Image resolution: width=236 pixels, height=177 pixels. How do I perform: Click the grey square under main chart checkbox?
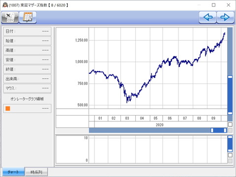(230, 130)
